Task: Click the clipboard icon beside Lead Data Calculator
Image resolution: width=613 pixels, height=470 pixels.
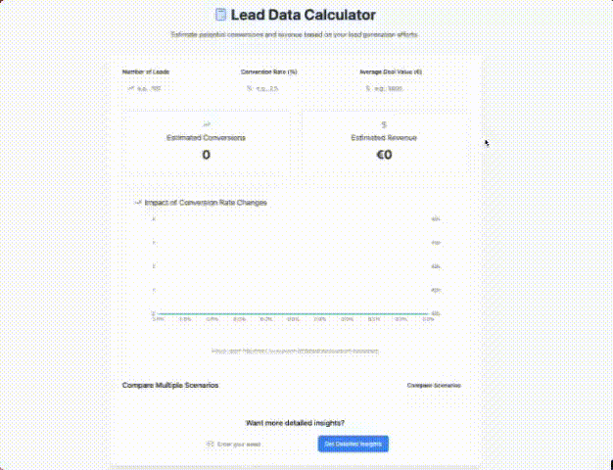Action: [x=220, y=15]
